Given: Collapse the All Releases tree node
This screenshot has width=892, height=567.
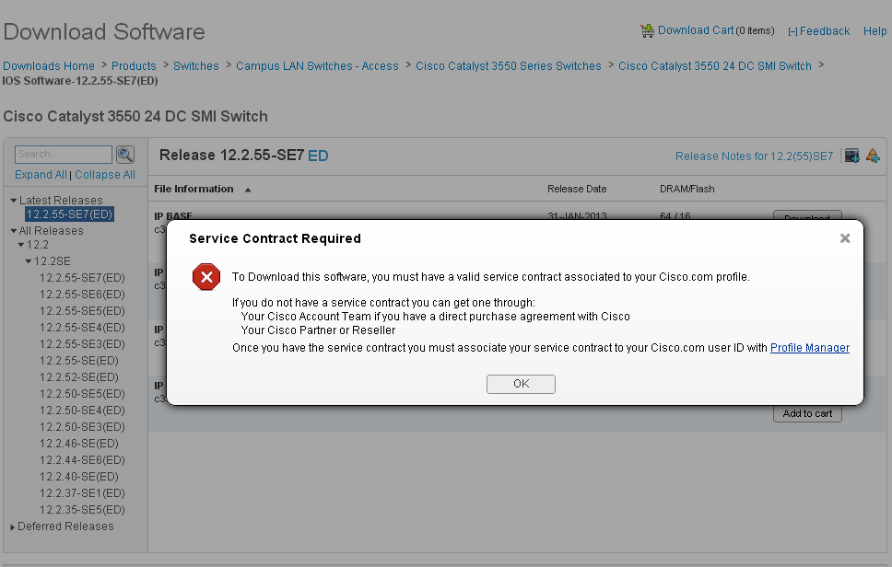Looking at the screenshot, I should pyautogui.click(x=13, y=232).
